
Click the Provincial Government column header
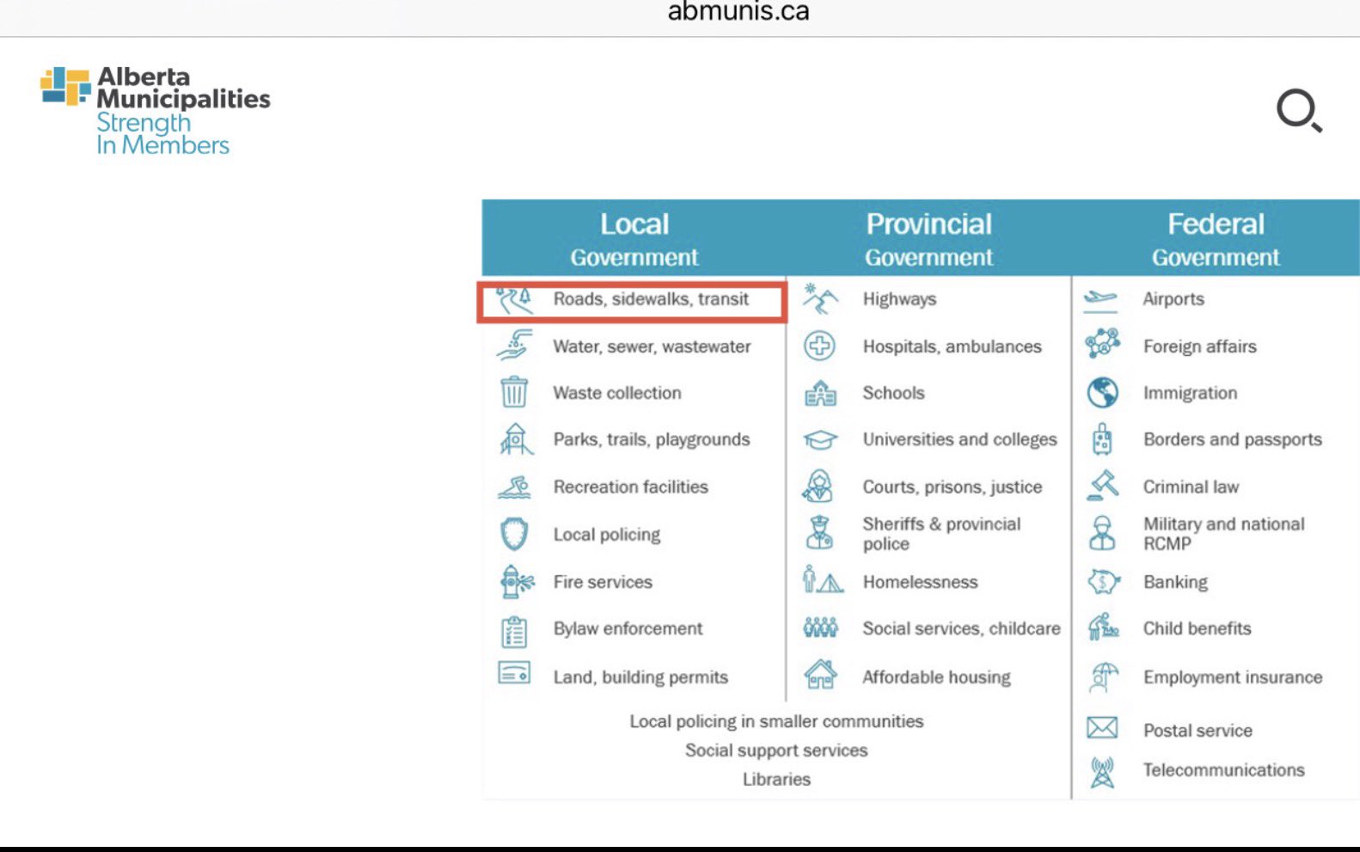pyautogui.click(x=929, y=239)
